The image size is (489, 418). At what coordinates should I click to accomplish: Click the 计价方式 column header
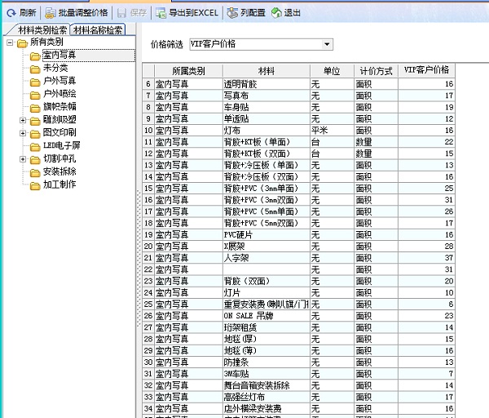point(375,71)
